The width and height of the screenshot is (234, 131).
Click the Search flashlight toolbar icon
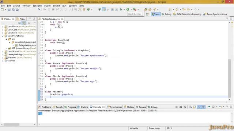pyautogui.click(x=155, y=9)
